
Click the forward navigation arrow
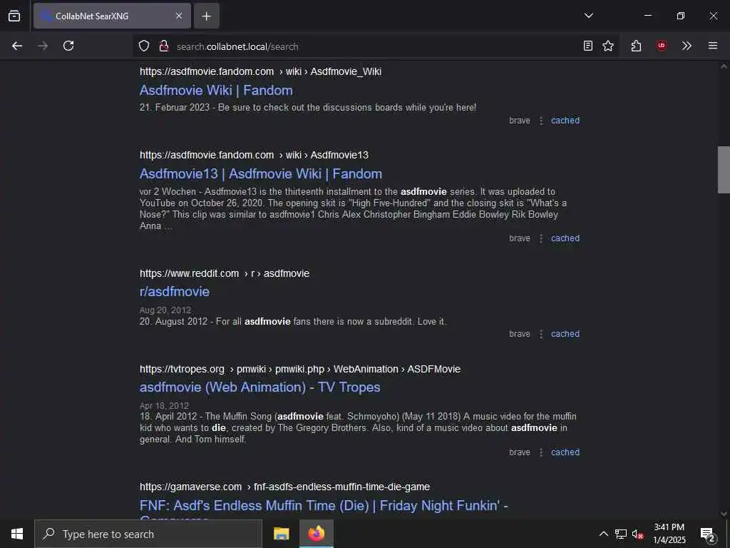43,46
